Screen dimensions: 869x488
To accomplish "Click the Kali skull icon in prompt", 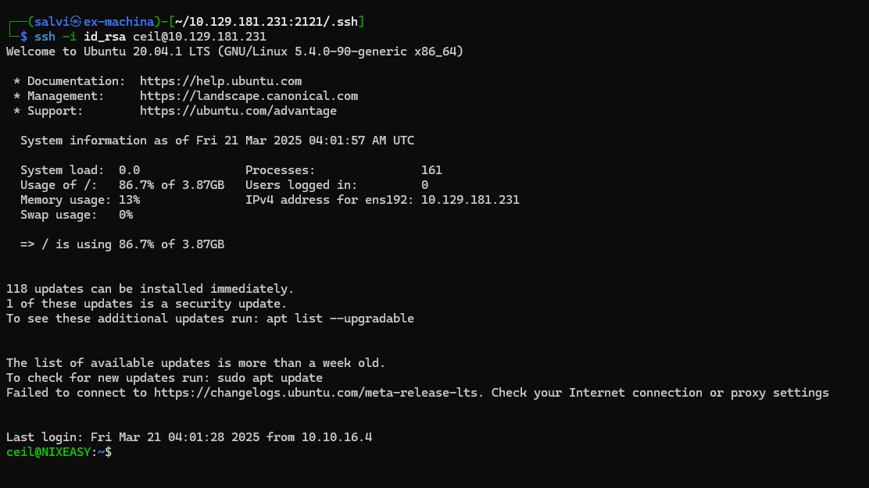I will tap(76, 22).
